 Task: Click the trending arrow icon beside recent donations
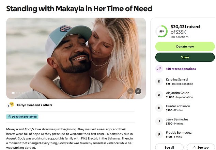[x=159, y=69]
